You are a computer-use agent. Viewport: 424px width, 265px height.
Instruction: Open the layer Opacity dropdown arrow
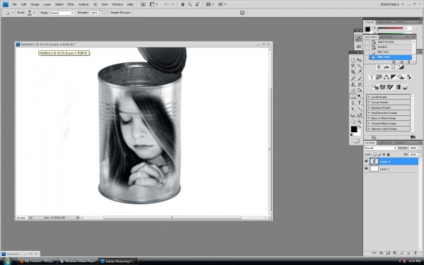419,148
